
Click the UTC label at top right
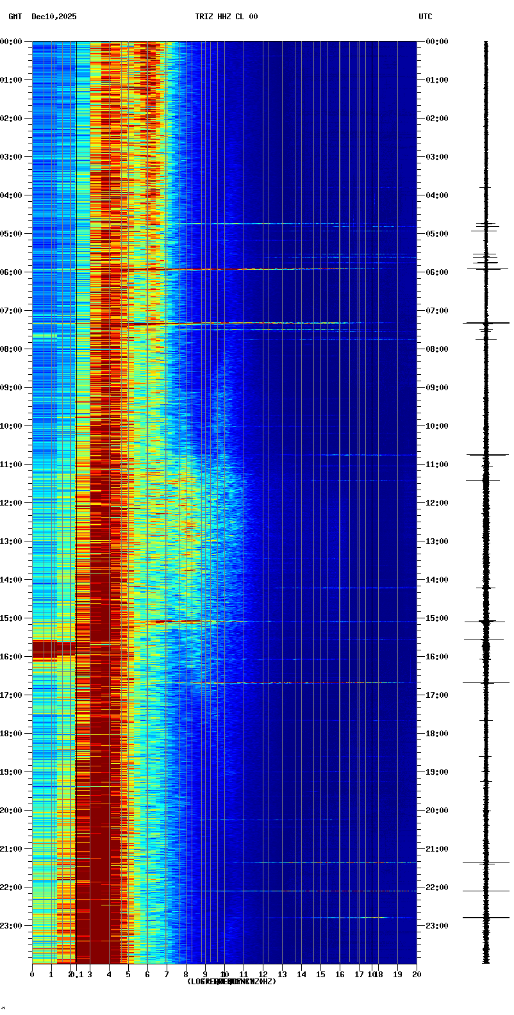tap(426, 17)
